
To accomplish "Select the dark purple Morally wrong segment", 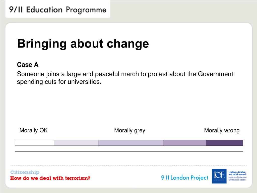I will tap(225, 143).
